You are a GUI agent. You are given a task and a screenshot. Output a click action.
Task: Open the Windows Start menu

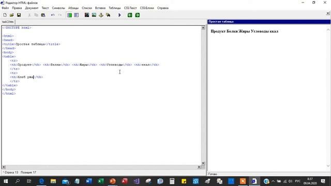(6, 181)
